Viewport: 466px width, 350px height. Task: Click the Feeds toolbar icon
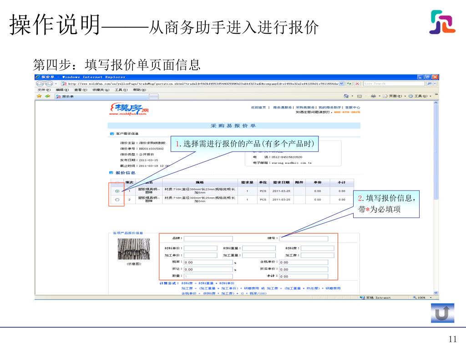click(360, 96)
